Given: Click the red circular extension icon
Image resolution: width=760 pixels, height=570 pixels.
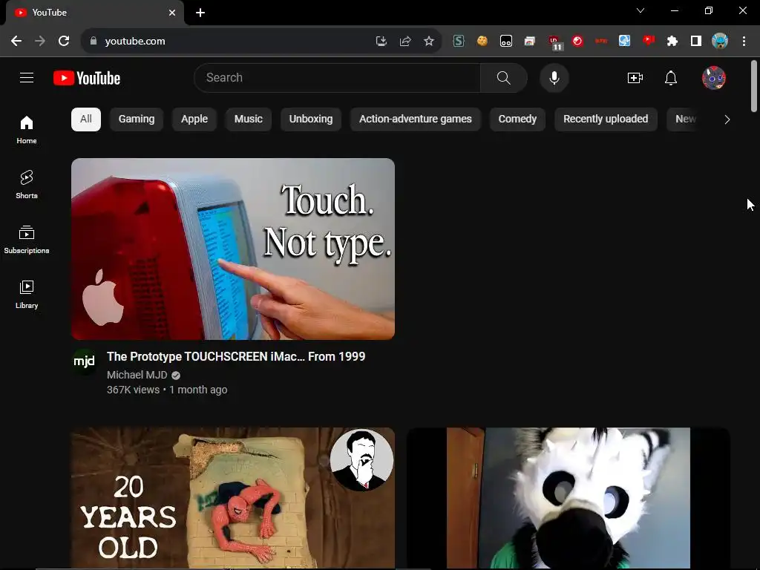Looking at the screenshot, I should coord(577,42).
